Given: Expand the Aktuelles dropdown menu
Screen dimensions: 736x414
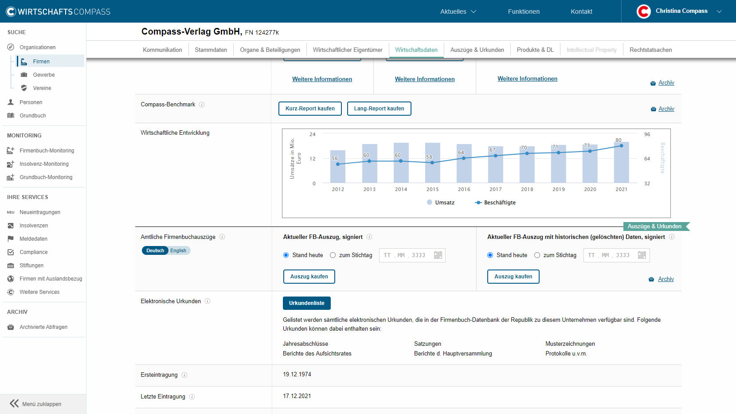Looking at the screenshot, I should (458, 12).
